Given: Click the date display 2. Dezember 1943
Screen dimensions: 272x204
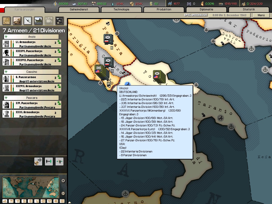Looking at the screenshot, I should (x=229, y=15).
